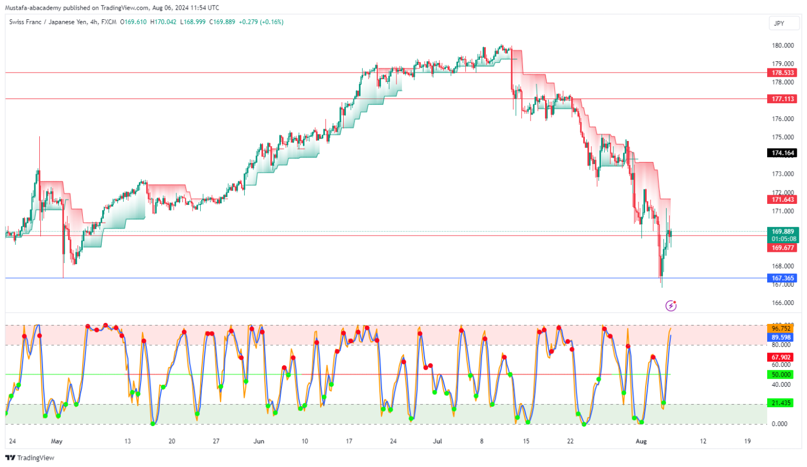Click the 96.752 orange oscillator value
Image resolution: width=807 pixels, height=467 pixels.
tap(781, 328)
